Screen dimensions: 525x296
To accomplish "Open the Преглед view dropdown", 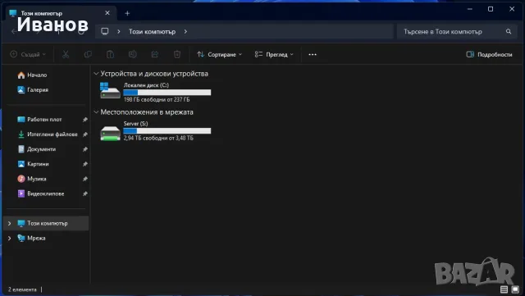I will point(273,54).
